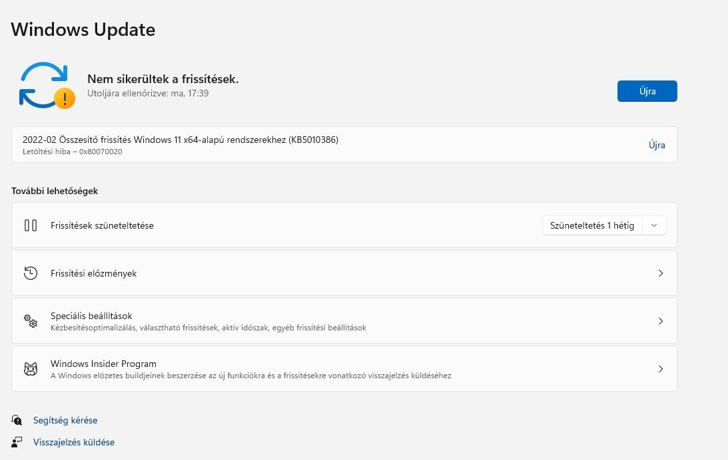Open Speciális beállítások chevron
Screen dimensions: 728x460
pos(660,321)
